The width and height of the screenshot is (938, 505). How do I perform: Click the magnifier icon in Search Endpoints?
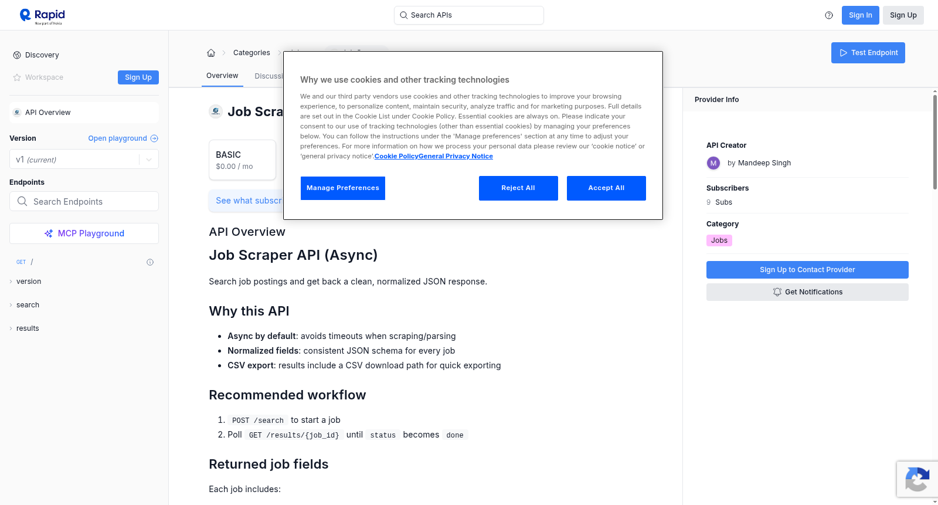(x=22, y=201)
